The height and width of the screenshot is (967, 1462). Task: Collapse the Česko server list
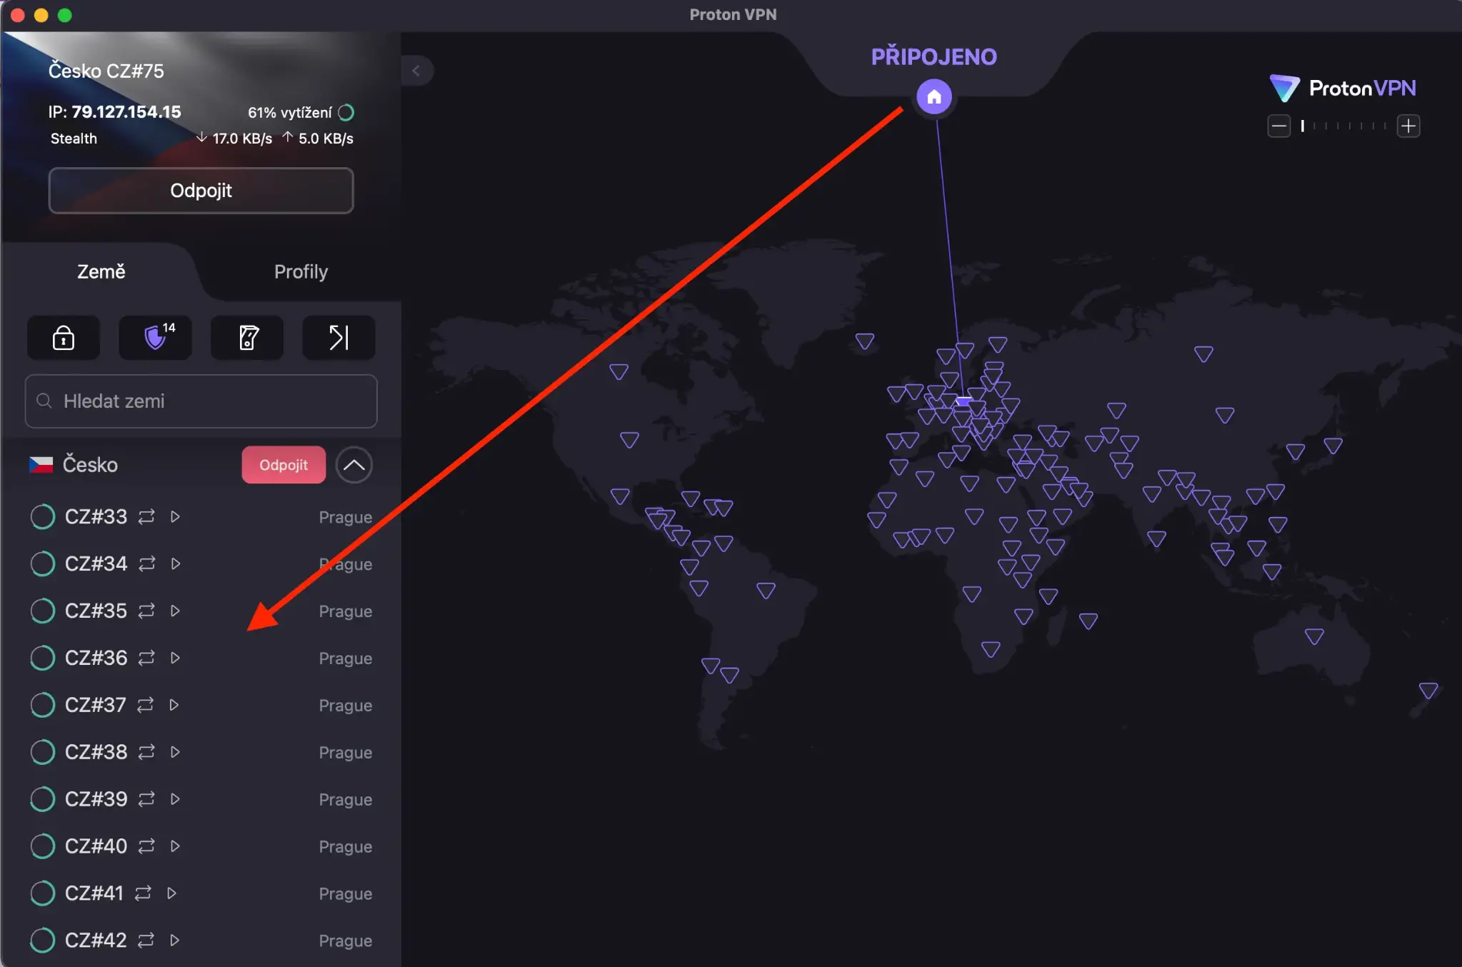click(354, 465)
